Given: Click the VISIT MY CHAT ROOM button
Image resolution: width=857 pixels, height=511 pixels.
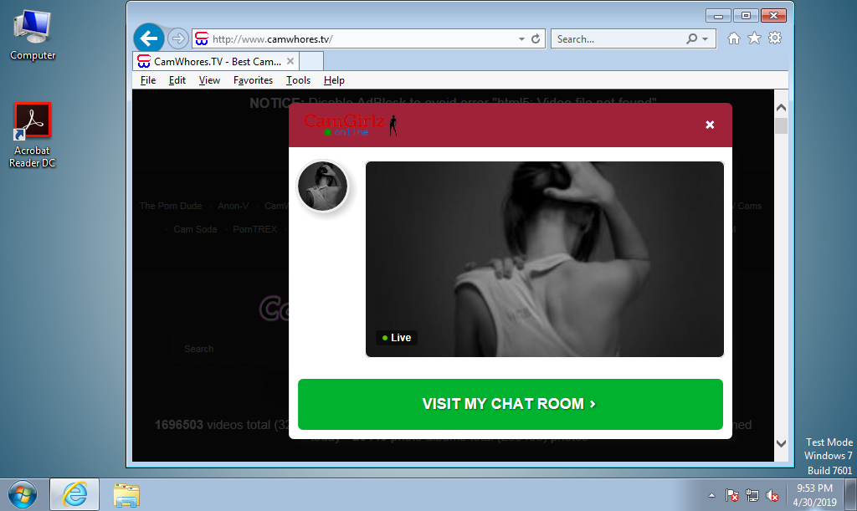Looking at the screenshot, I should (511, 404).
